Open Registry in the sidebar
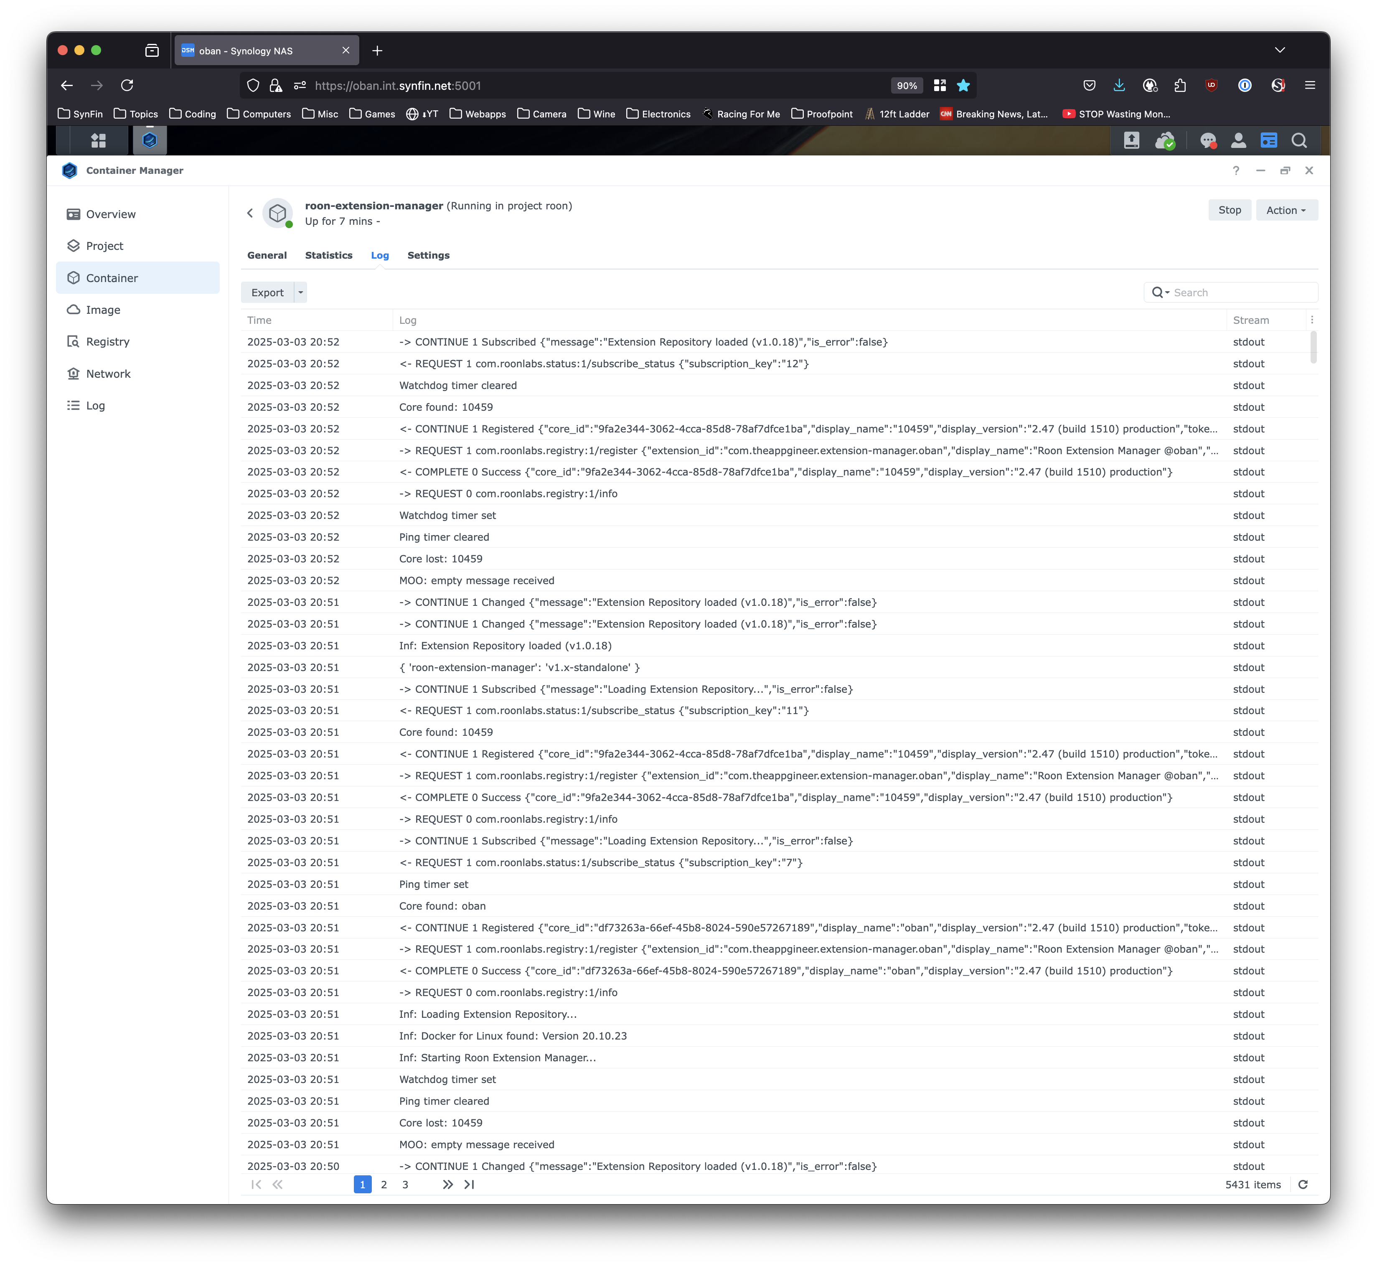The image size is (1377, 1266). (x=138, y=341)
